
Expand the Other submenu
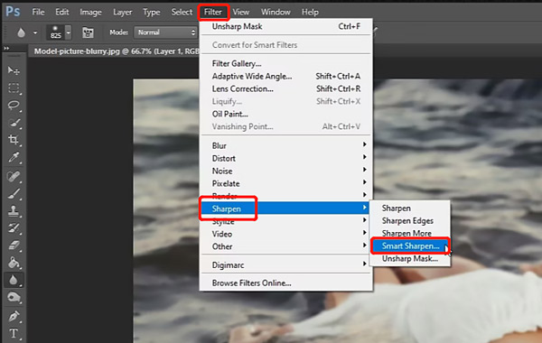coord(285,246)
